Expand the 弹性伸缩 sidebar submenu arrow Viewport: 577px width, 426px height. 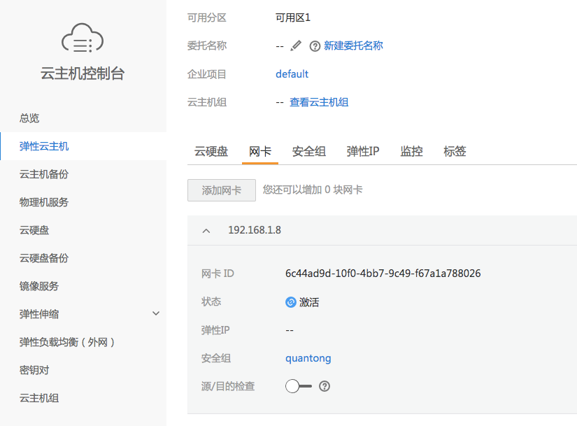(x=156, y=313)
